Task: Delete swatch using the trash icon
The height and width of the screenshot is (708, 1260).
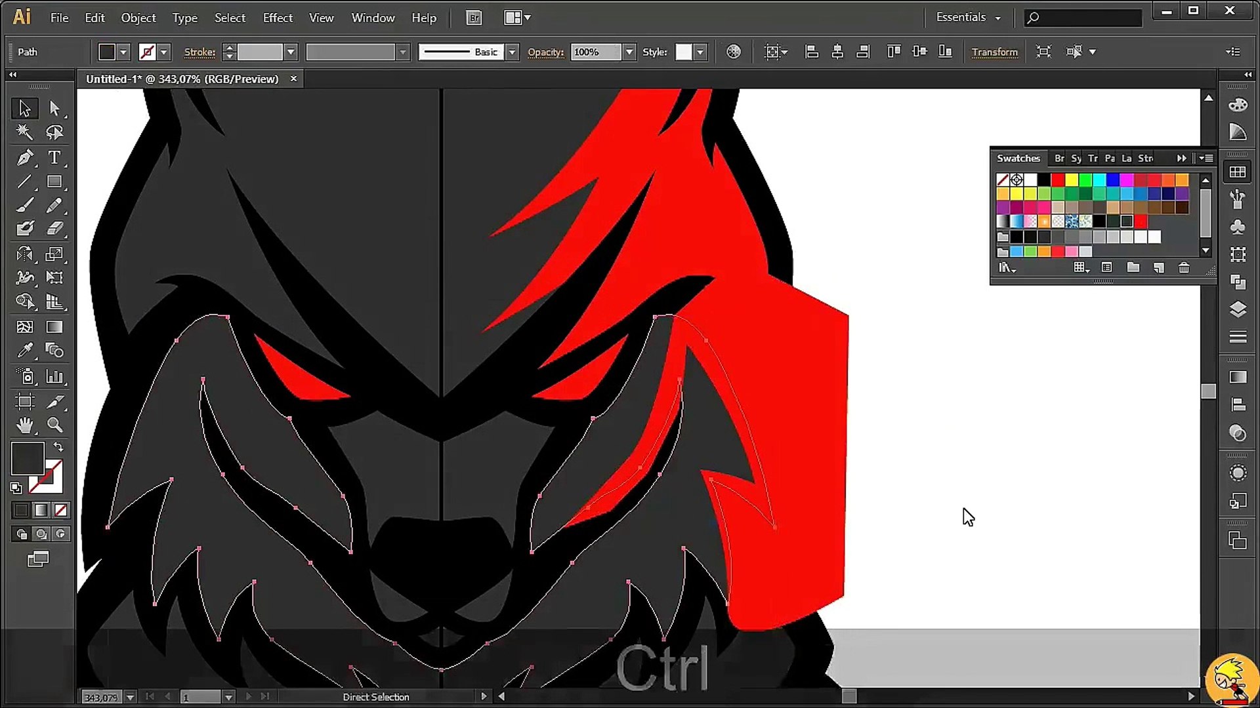Action: [x=1183, y=267]
